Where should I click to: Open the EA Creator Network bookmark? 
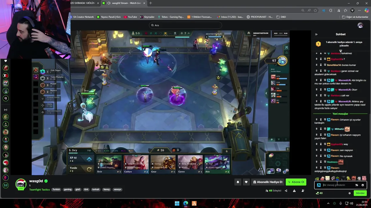(x=82, y=17)
